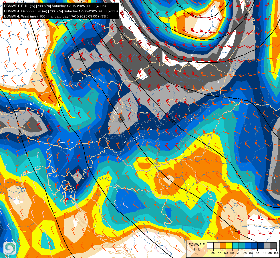Image resolution: width=280 pixels, height=258 pixels.
Task: Select the cyan 65–70% legend swatch
Action: (235, 246)
